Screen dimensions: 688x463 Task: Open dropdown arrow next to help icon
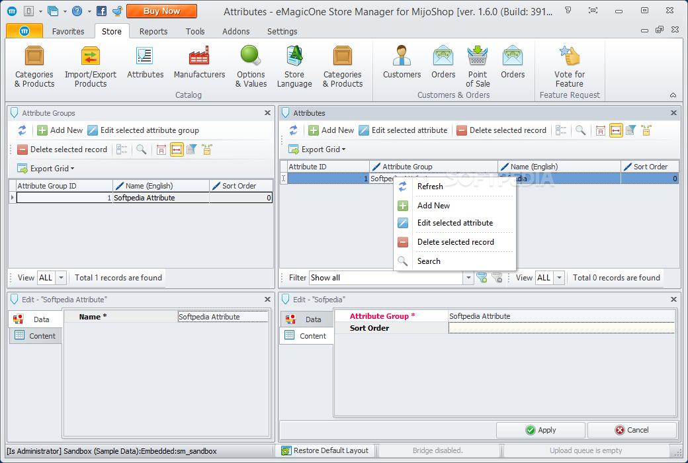tap(89, 11)
